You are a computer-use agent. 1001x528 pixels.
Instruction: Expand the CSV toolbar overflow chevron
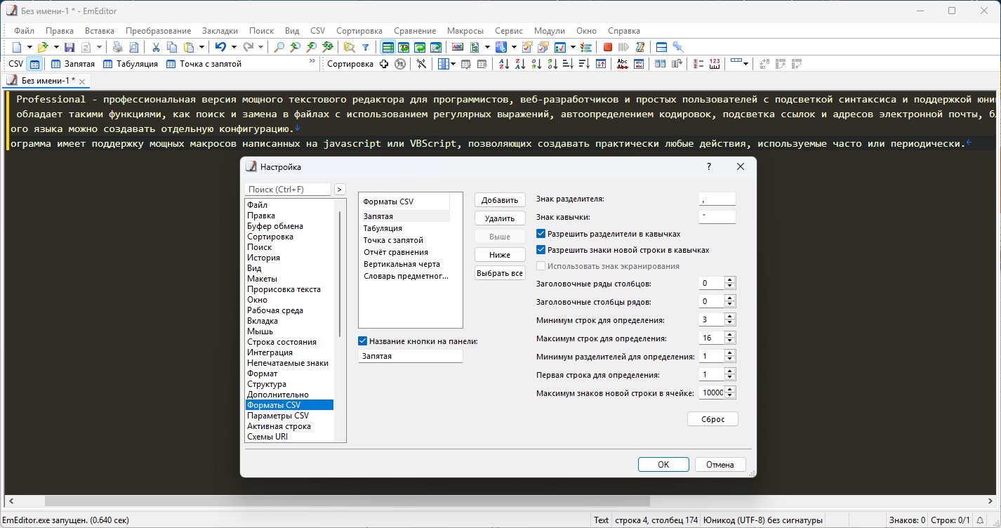point(312,62)
